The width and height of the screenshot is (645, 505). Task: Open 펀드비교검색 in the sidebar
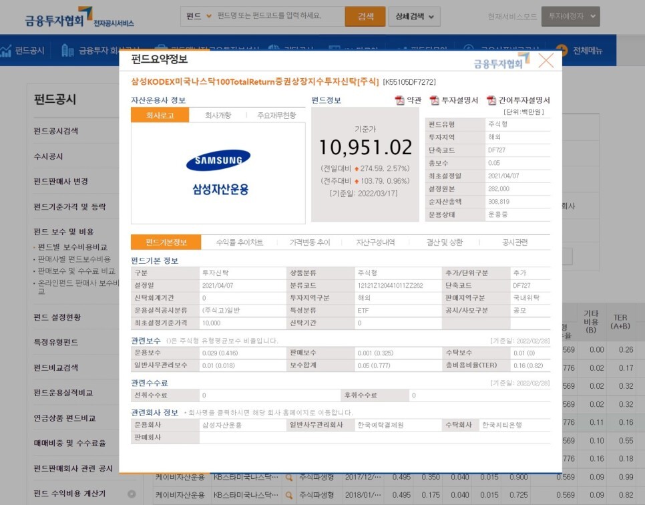(x=56, y=367)
